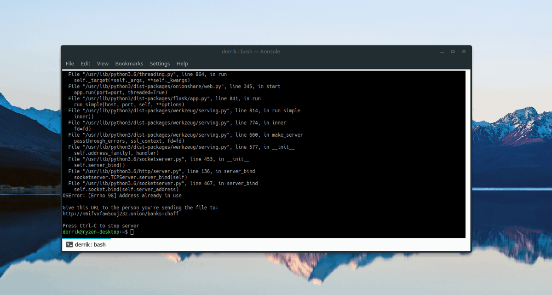This screenshot has height=295, width=552.
Task: Open the View menu
Action: click(x=103, y=64)
